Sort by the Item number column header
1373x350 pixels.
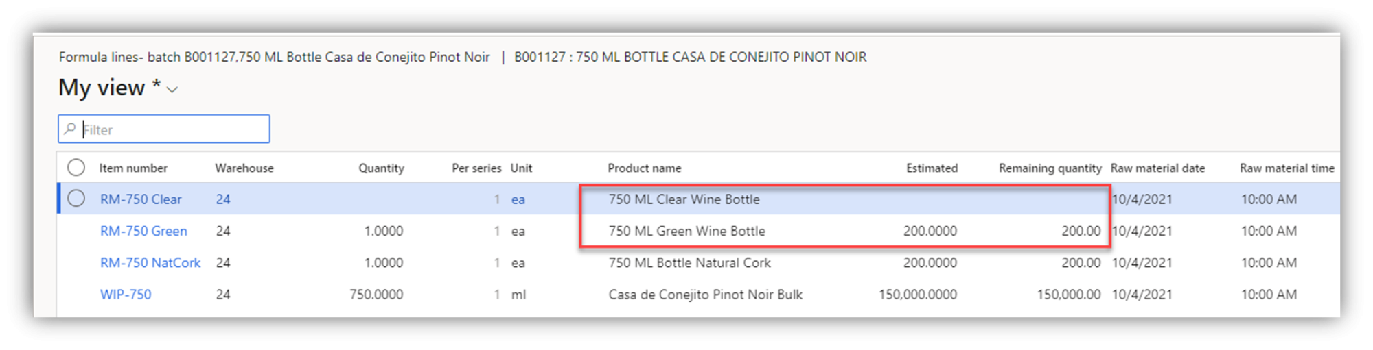(133, 168)
